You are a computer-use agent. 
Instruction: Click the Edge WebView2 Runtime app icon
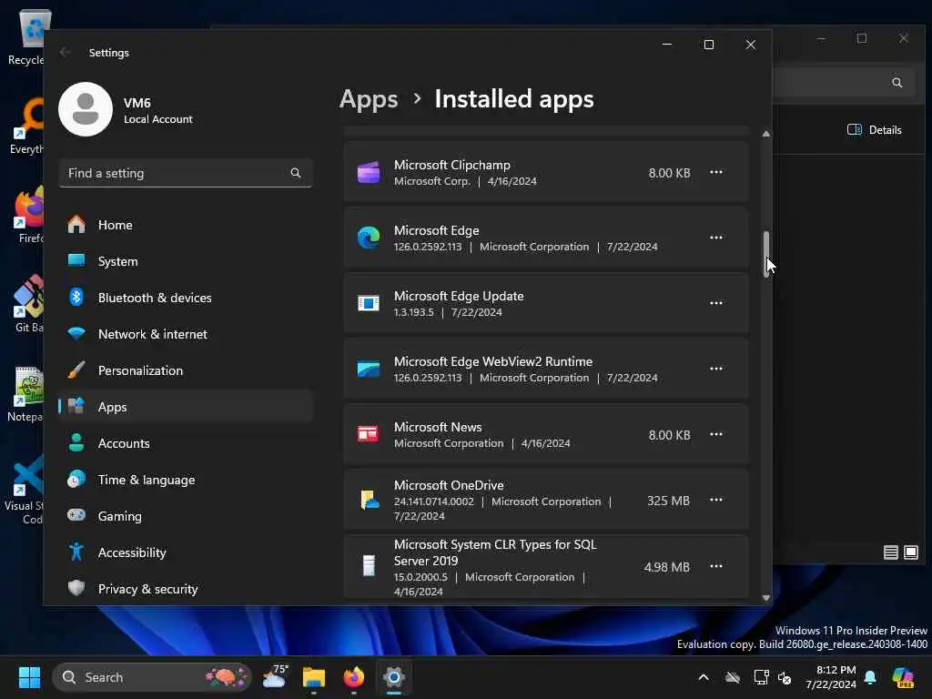369,370
